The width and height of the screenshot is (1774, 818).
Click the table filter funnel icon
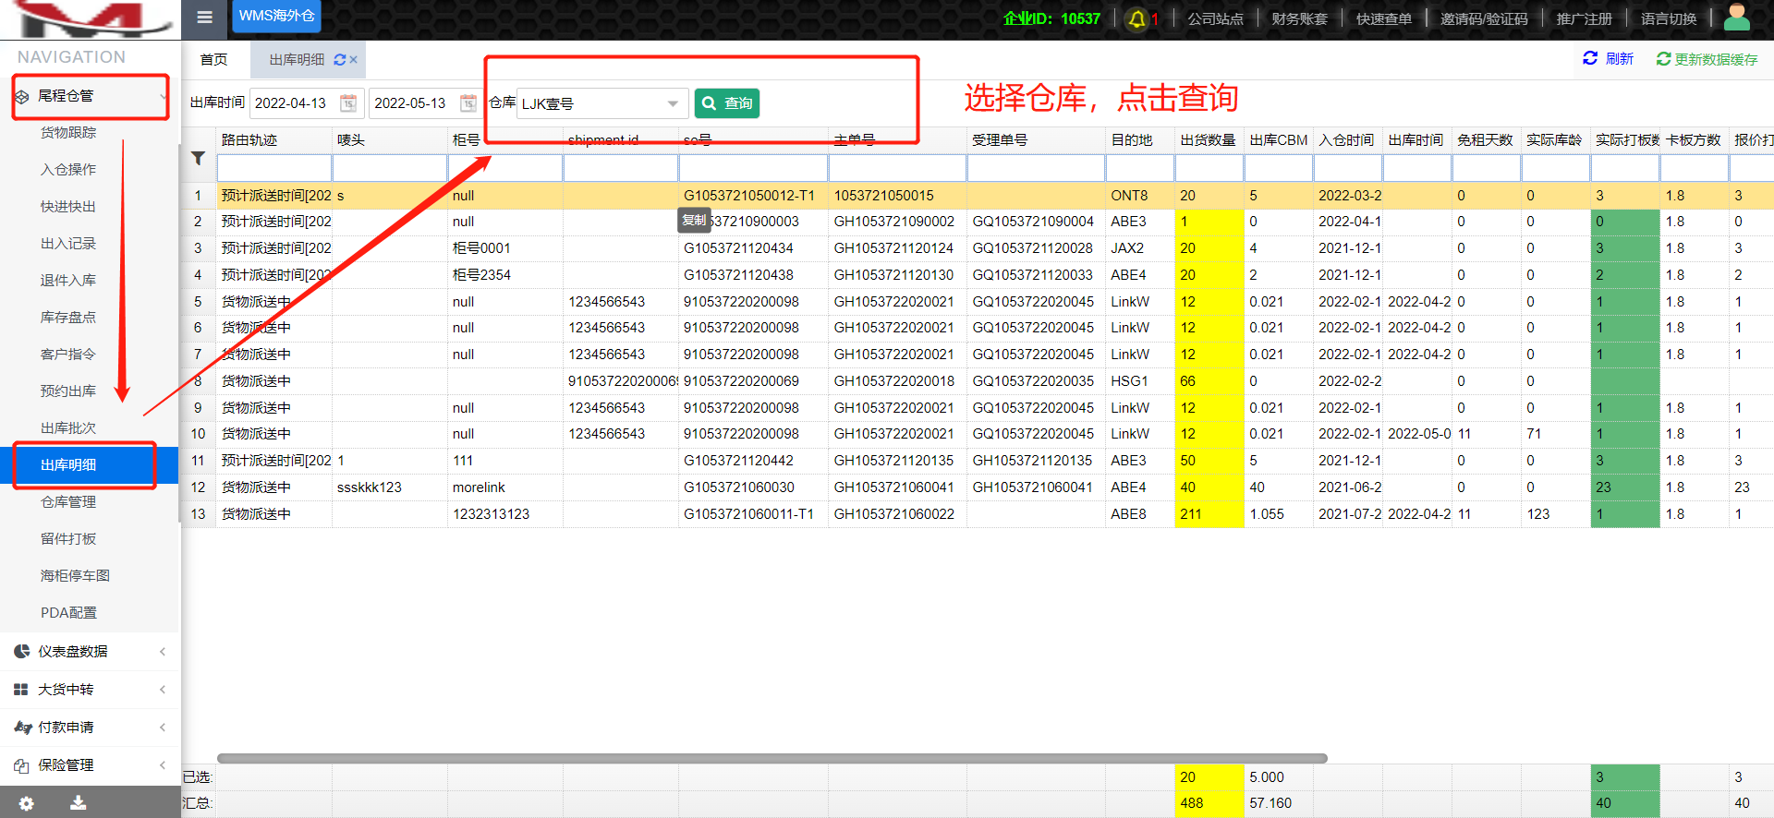pos(198,159)
